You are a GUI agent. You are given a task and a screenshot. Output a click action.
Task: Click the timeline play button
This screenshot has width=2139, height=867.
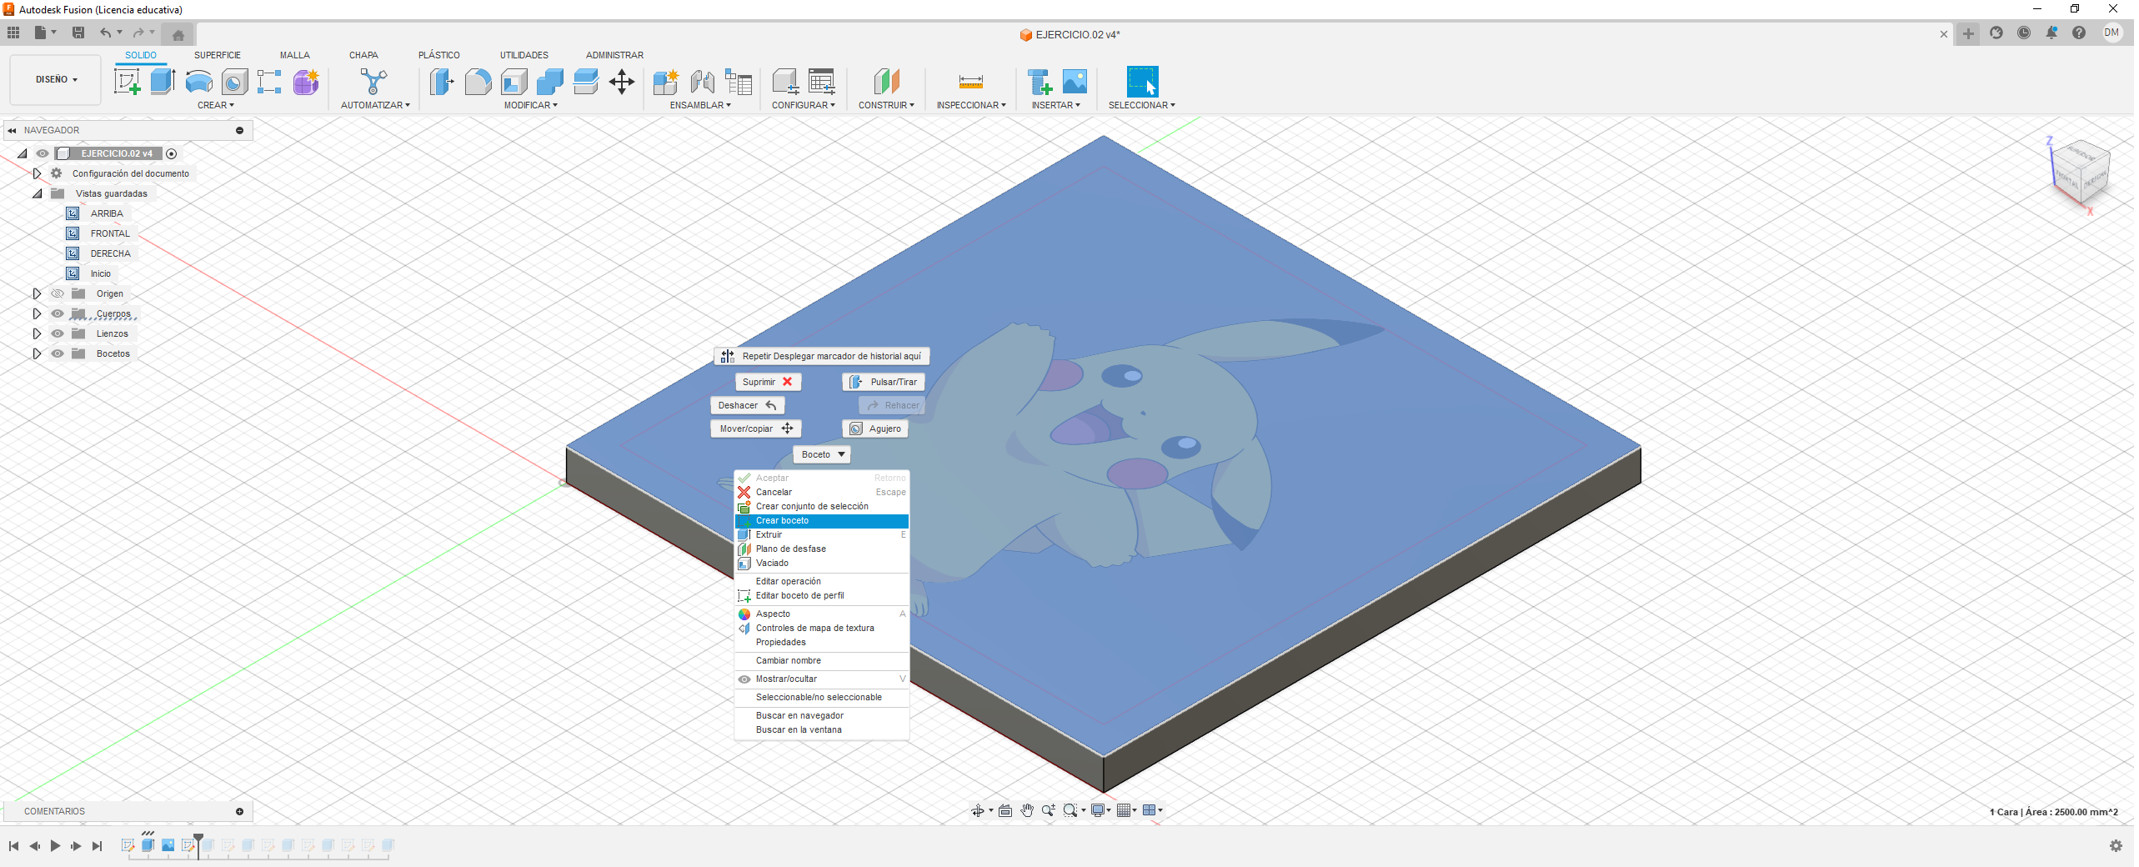(x=55, y=845)
